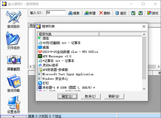Viewport: 161px width, 118px height.
Task: Click the program list scroll down arrow
Action: pos(144,89)
